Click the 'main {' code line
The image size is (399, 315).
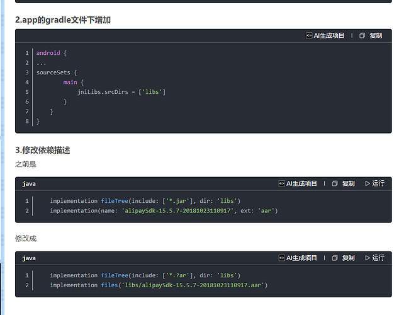click(73, 83)
